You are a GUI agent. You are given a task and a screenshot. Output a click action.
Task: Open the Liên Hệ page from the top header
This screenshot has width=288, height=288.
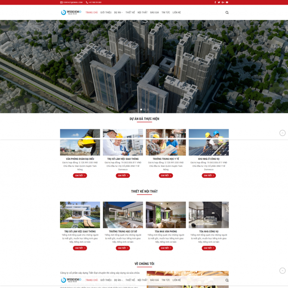tap(177, 12)
